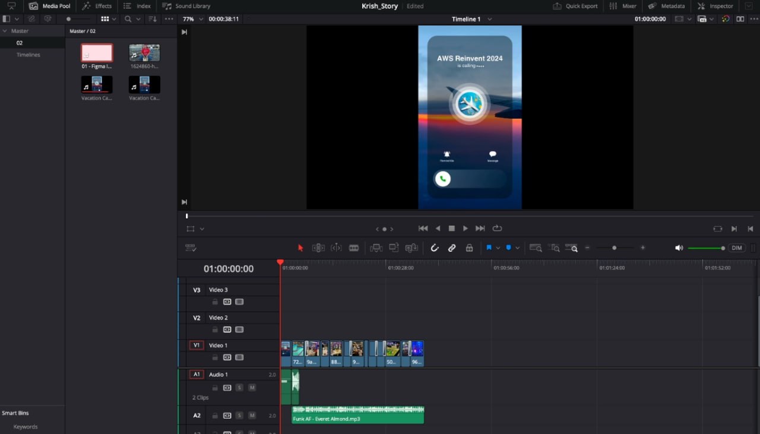Go to last frame button
The image size is (760, 434).
pos(480,229)
